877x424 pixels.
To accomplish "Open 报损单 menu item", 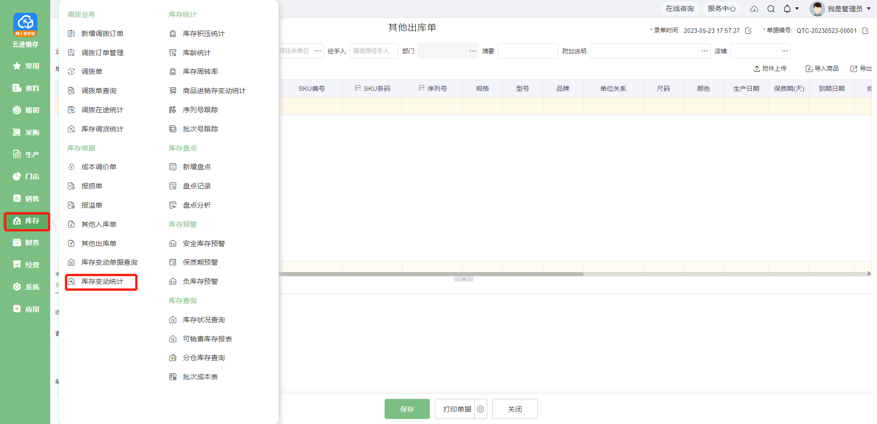I will point(85,186).
